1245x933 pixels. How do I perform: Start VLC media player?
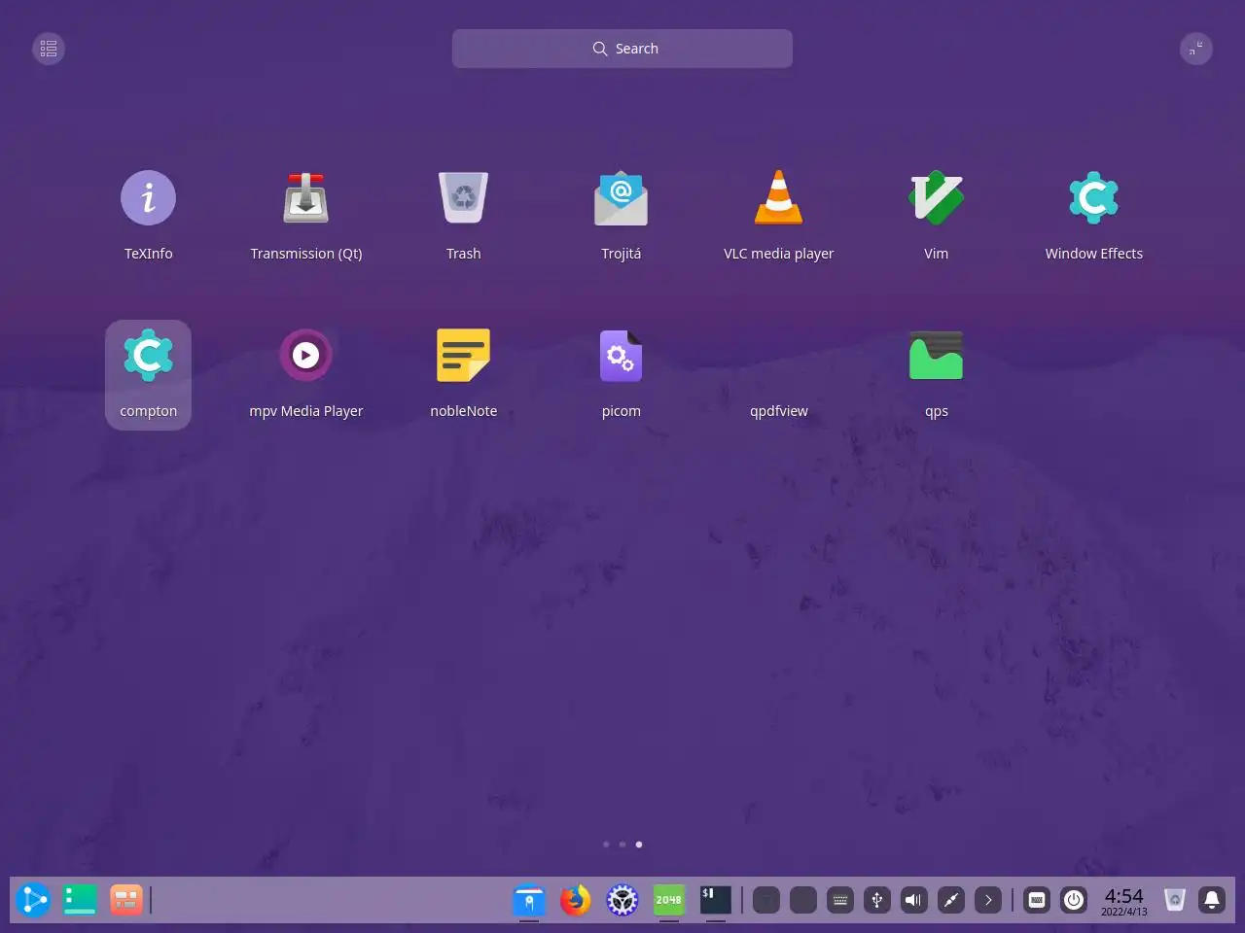click(778, 197)
